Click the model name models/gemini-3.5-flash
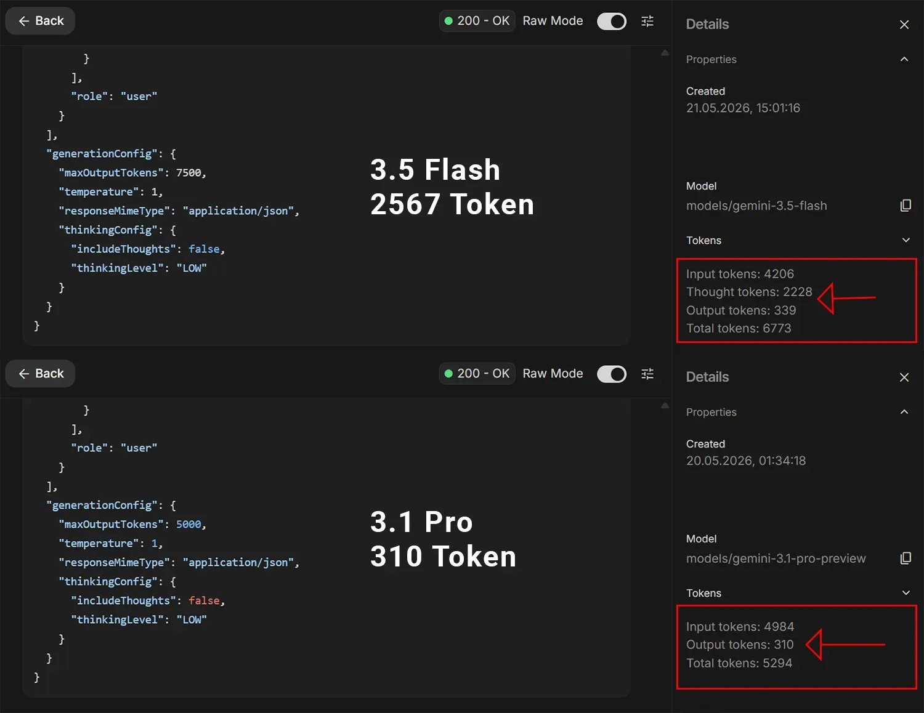 pos(756,206)
